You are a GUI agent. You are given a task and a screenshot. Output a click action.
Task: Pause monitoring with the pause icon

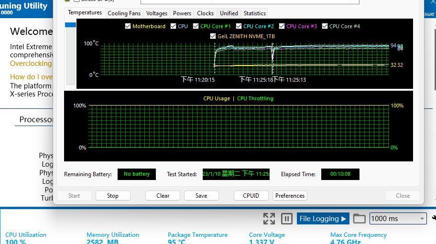click(287, 219)
